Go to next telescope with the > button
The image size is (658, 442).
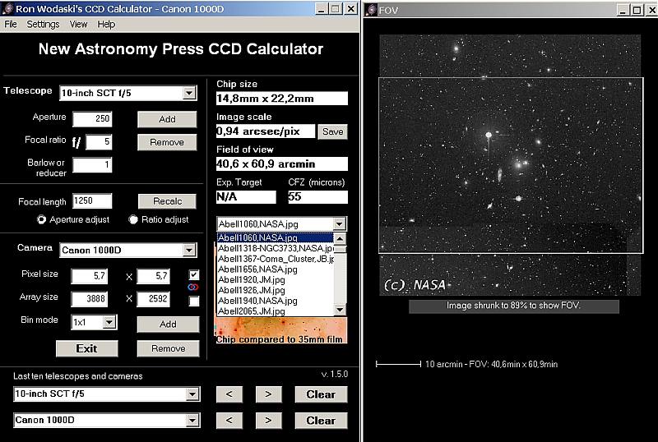pyautogui.click(x=268, y=394)
